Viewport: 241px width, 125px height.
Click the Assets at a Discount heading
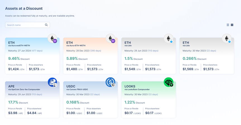24,8
